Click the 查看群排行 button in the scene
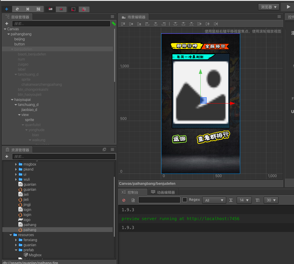 tap(213, 137)
